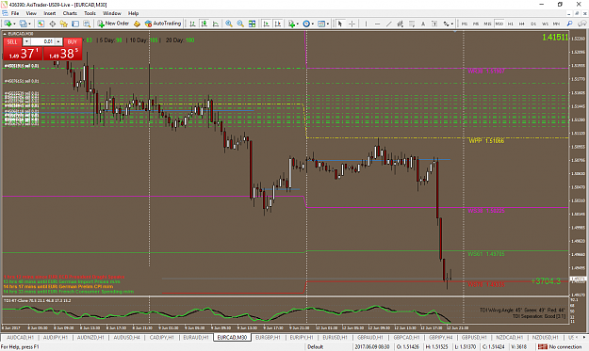Viewport: 589px width, 351px height.
Task: Switch chart to Candlesticks style
Action: (205, 24)
